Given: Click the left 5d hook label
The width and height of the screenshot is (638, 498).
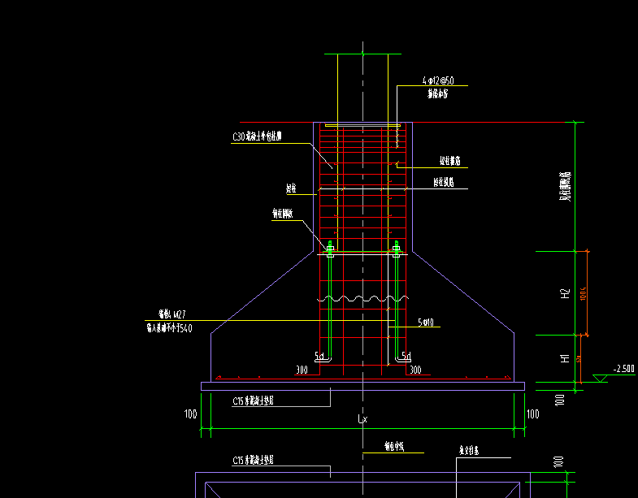Looking at the screenshot, I should [319, 357].
